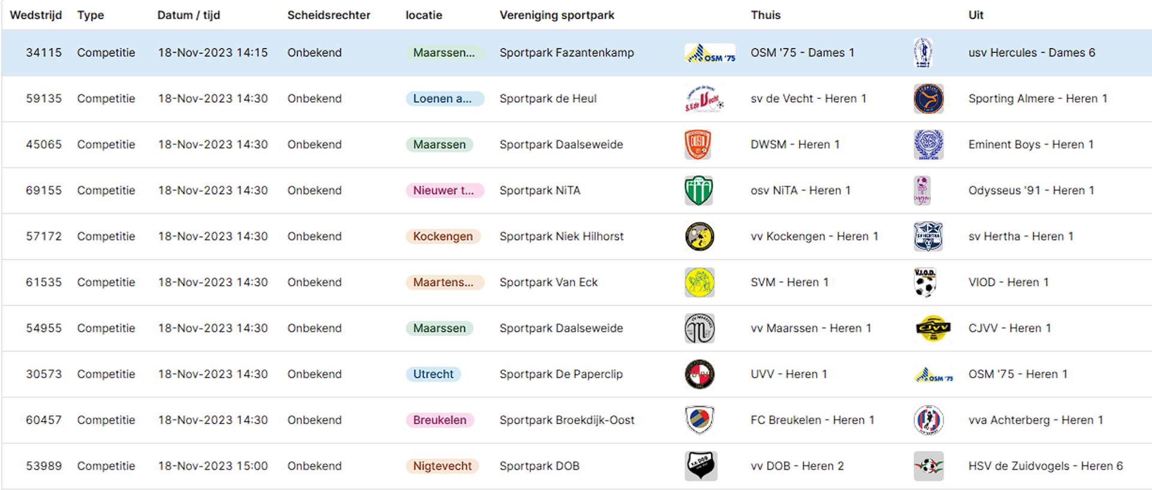Viewport: 1152px width, 490px height.
Task: Click the DWSM orange shield logo
Action: click(698, 144)
